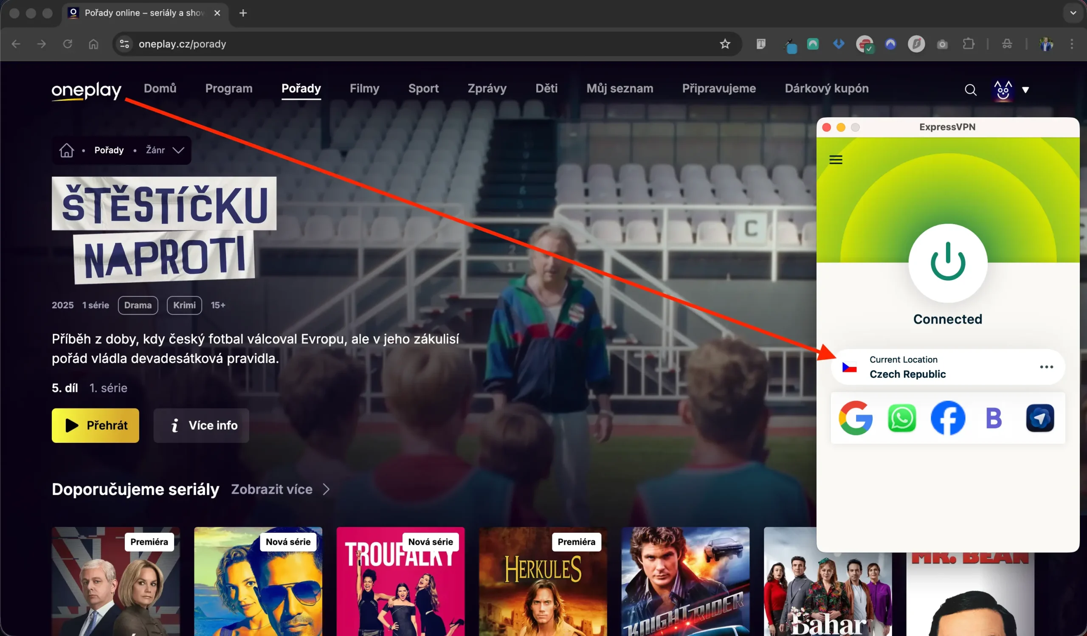The image size is (1087, 636).
Task: Launch WhatsApp shortcut from ExpressVPN
Action: (x=901, y=417)
